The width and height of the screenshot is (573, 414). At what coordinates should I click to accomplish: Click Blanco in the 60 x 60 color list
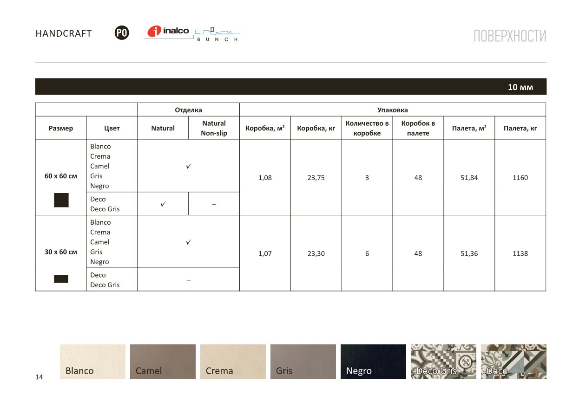coord(100,146)
